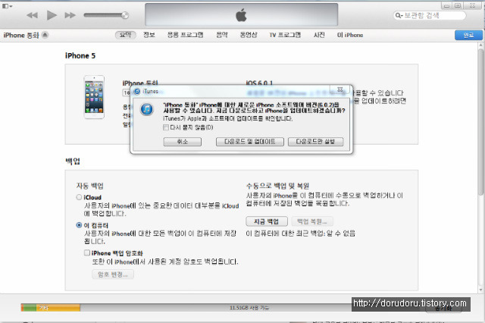Select the iCloud backup radio button
This screenshot has width=485, height=323.
click(79, 197)
